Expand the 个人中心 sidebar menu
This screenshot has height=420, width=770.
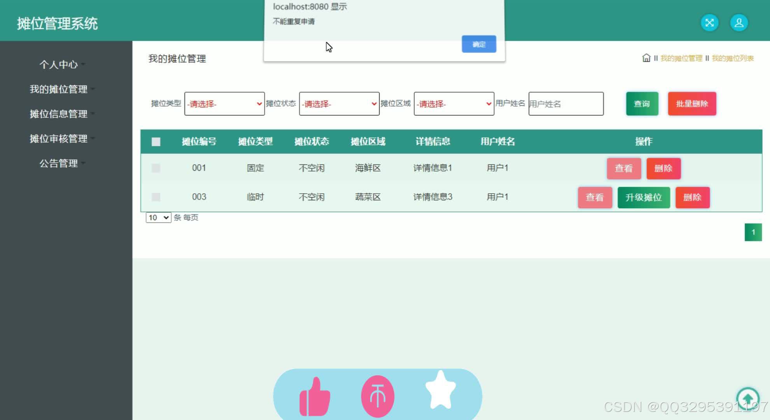click(62, 65)
